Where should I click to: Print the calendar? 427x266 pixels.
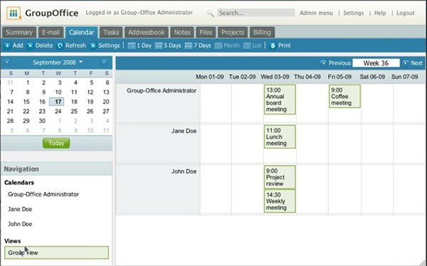(280, 46)
